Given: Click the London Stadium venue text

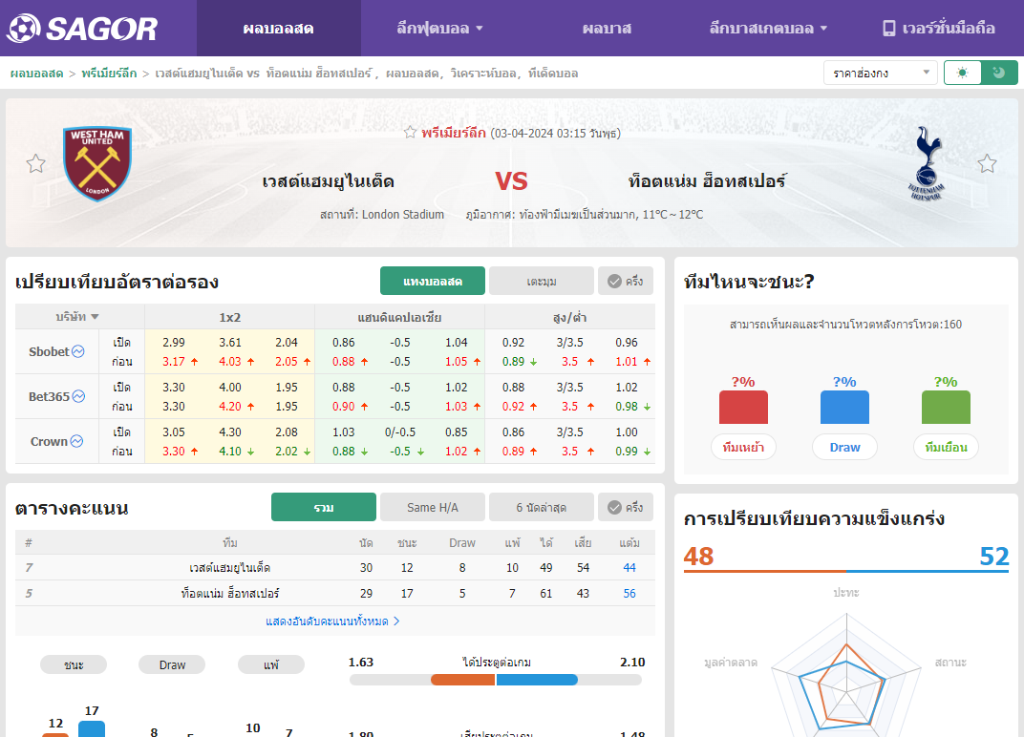Looking at the screenshot, I should (x=382, y=214).
